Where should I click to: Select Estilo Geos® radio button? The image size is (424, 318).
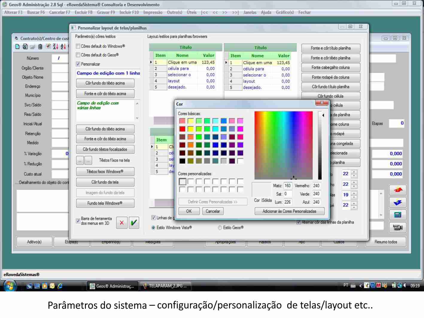coord(220,228)
